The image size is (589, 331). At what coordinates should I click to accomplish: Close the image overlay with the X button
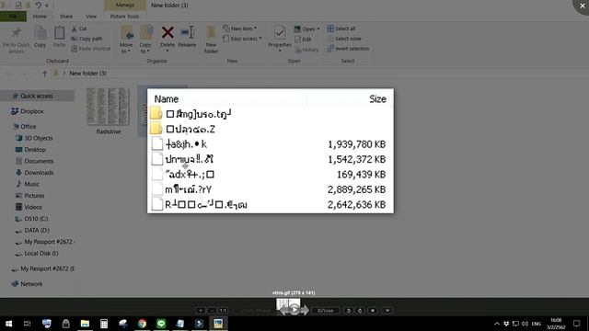point(583,6)
